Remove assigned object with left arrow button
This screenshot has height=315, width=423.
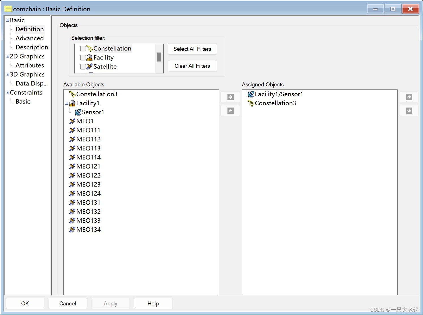coord(231,111)
